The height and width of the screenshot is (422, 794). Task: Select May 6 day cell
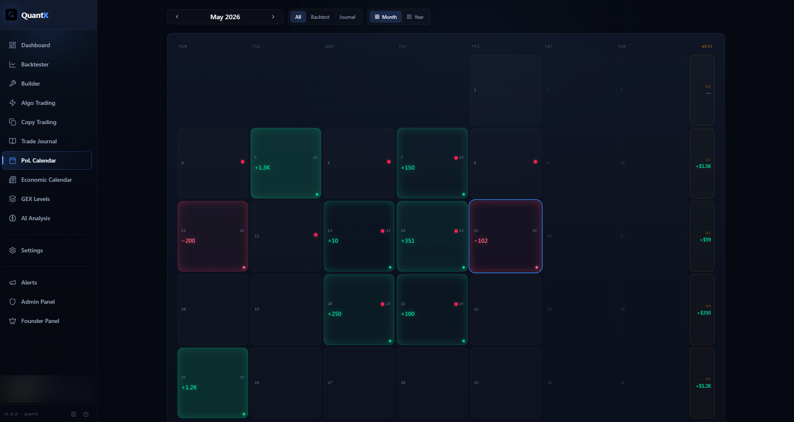pos(359,163)
